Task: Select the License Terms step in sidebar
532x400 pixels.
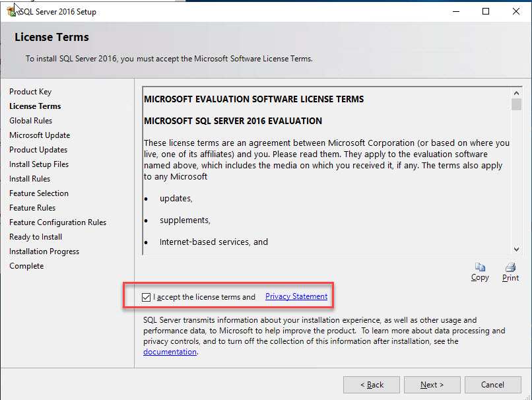Action: click(x=34, y=106)
